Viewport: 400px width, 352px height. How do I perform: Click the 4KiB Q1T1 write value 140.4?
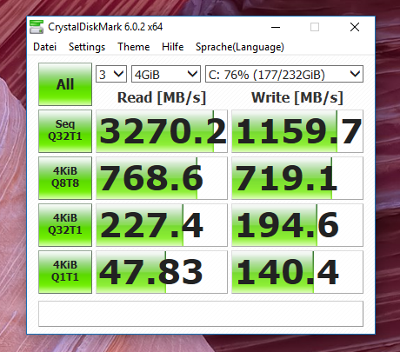pos(297,272)
